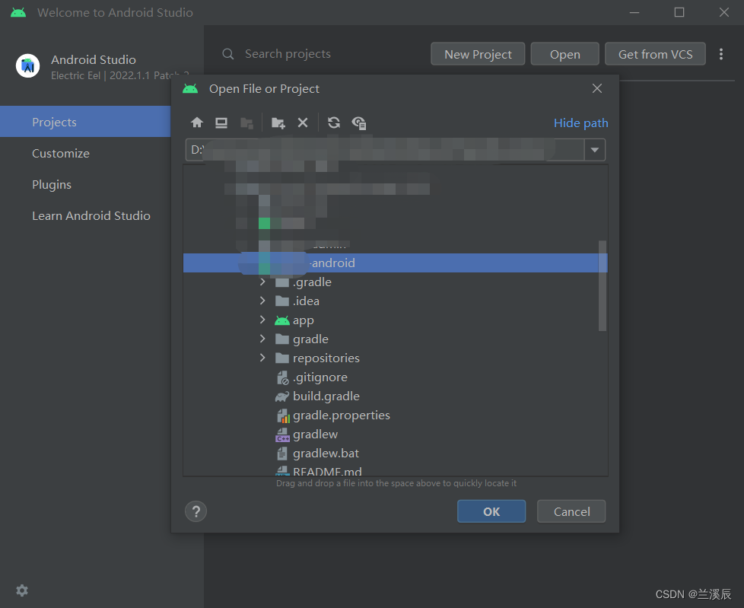This screenshot has height=608, width=744.
Task: Expand the .idea folder node
Action: (x=262, y=301)
